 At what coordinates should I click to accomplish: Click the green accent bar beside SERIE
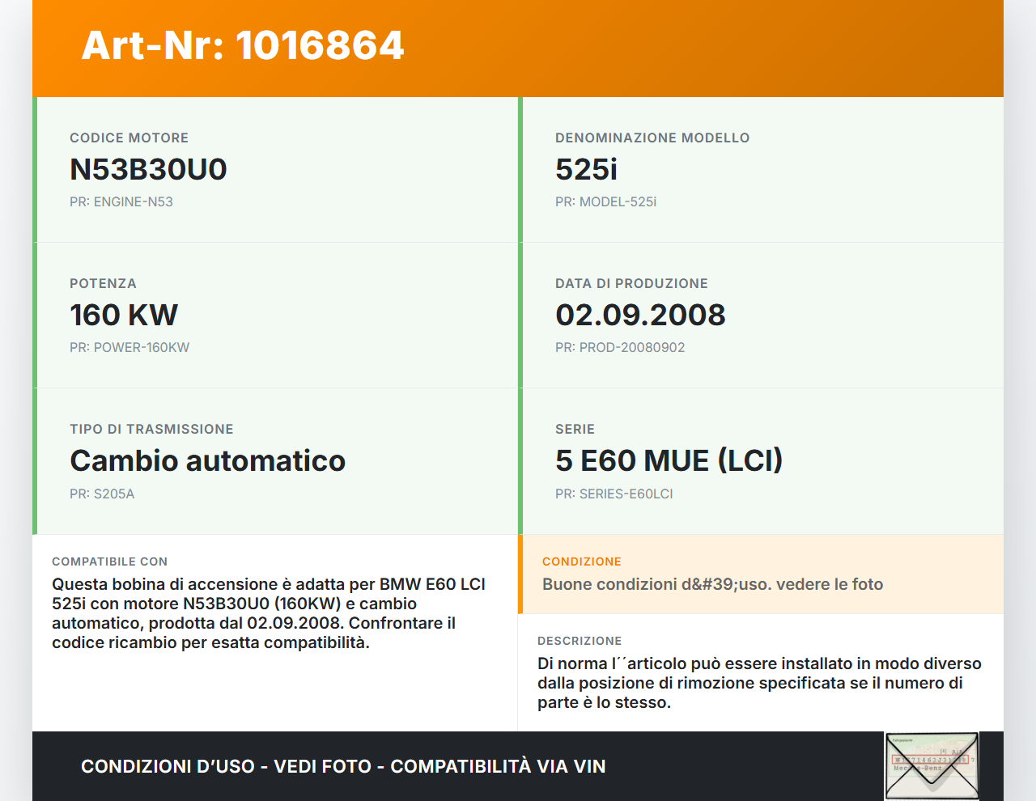(520, 460)
